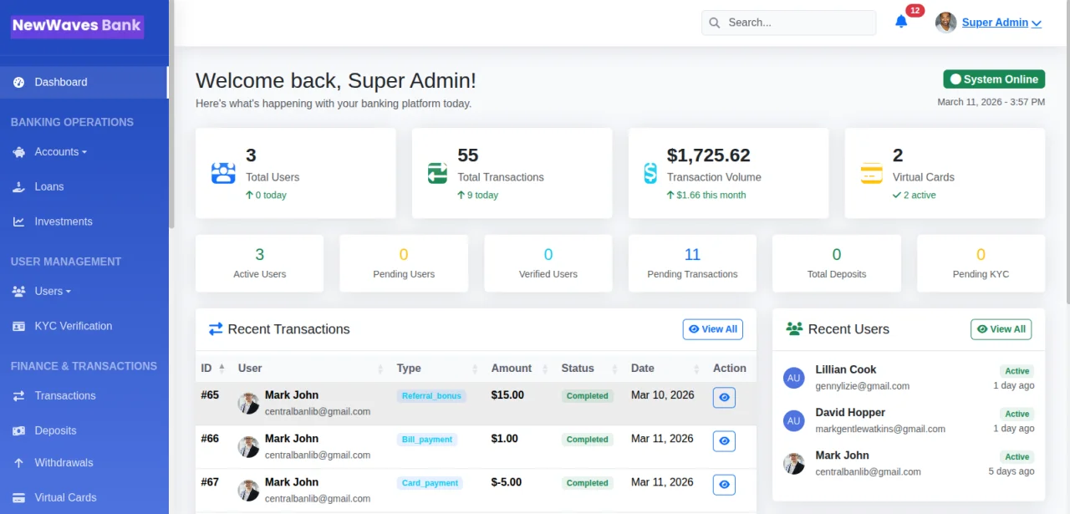Click the Referral_bonus type tag
The height and width of the screenshot is (514, 1070).
coord(431,396)
